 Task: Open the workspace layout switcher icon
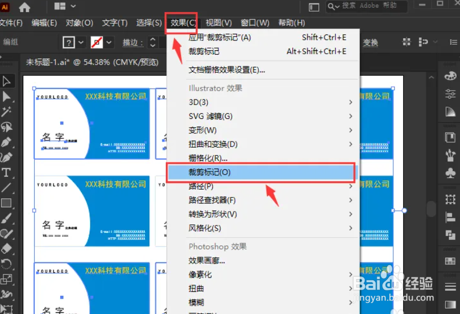(x=60, y=6)
